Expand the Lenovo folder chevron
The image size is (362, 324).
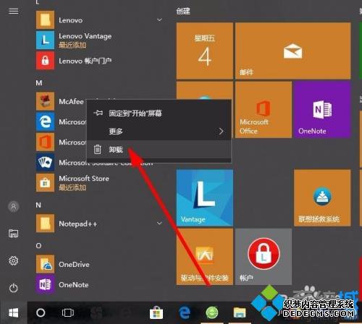159,20
